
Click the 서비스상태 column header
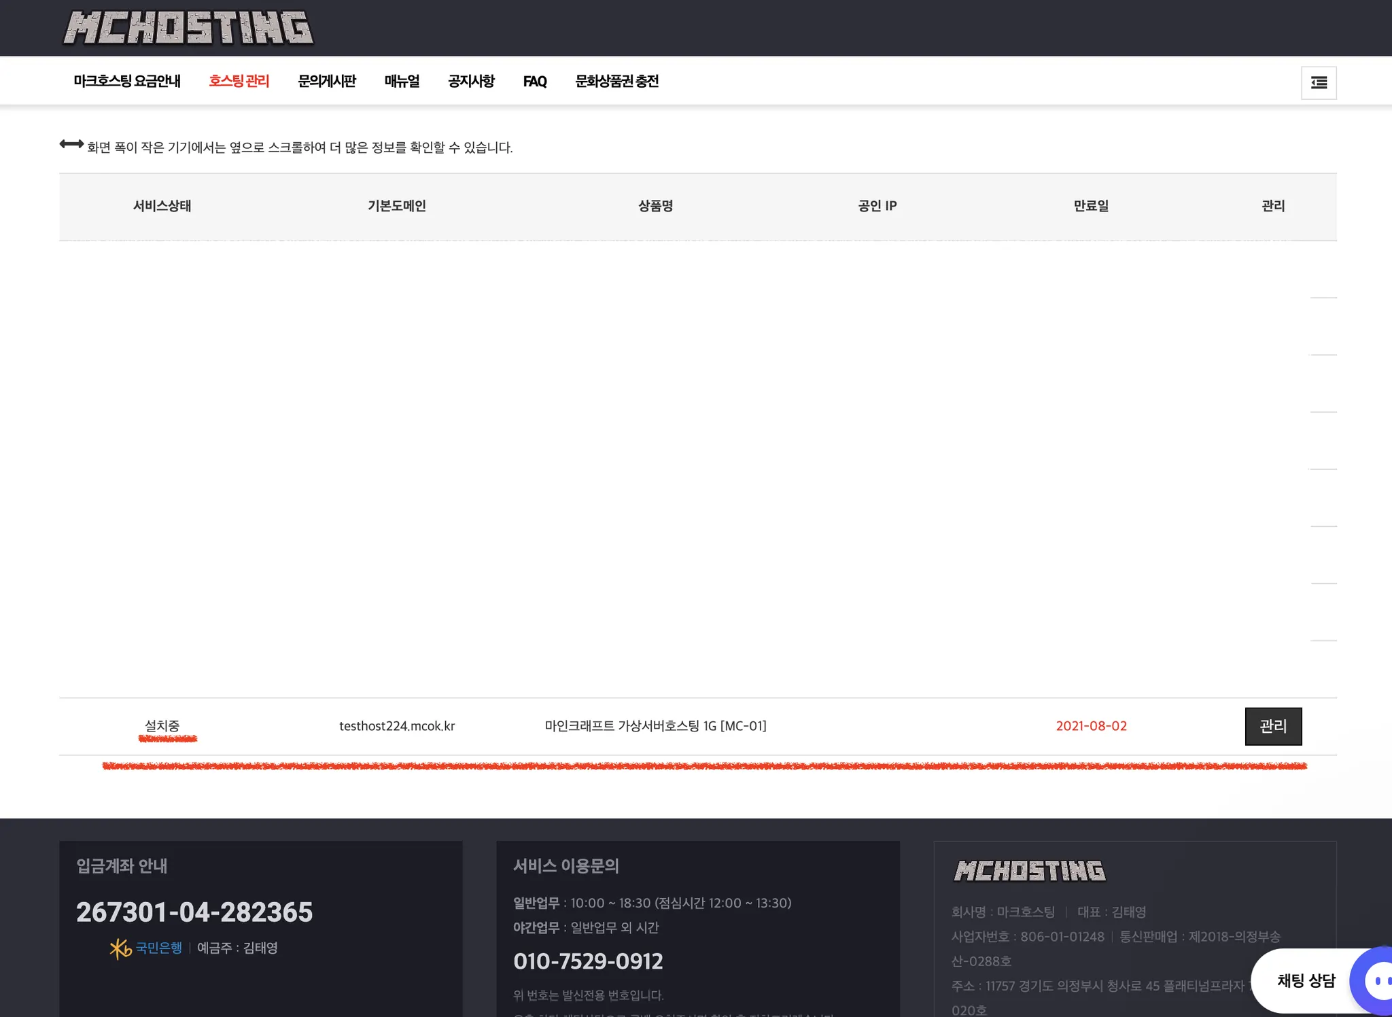162,206
